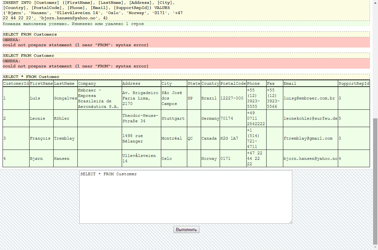Image resolution: width=378 pixels, height=250 pixels.
Task: Click the Выполнить button
Action: pyautogui.click(x=186, y=229)
